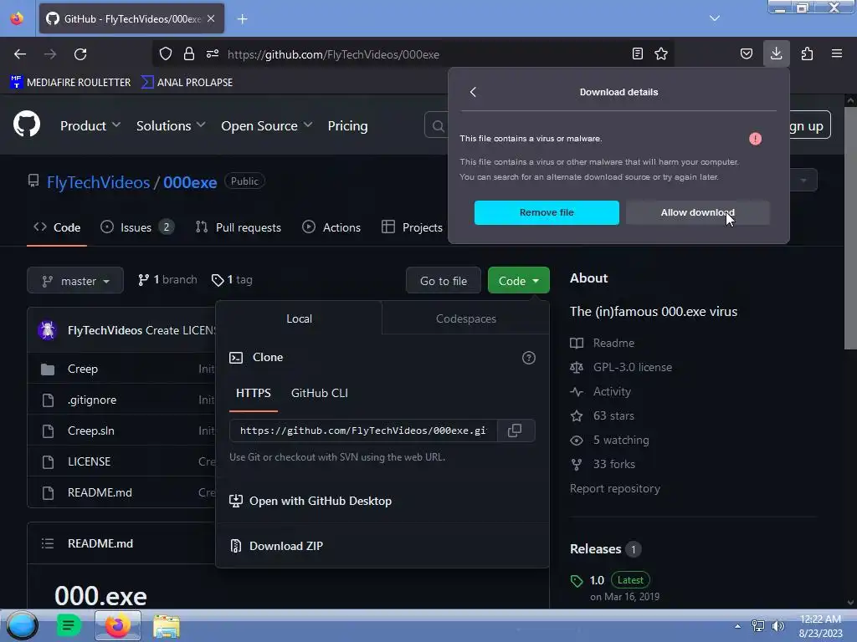Open the Firefox hamburger application menu
The width and height of the screenshot is (857, 642).
[x=837, y=53]
